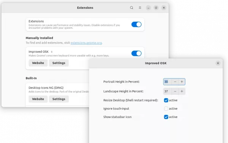Open Desktop Icons NG Settings button

(59, 99)
